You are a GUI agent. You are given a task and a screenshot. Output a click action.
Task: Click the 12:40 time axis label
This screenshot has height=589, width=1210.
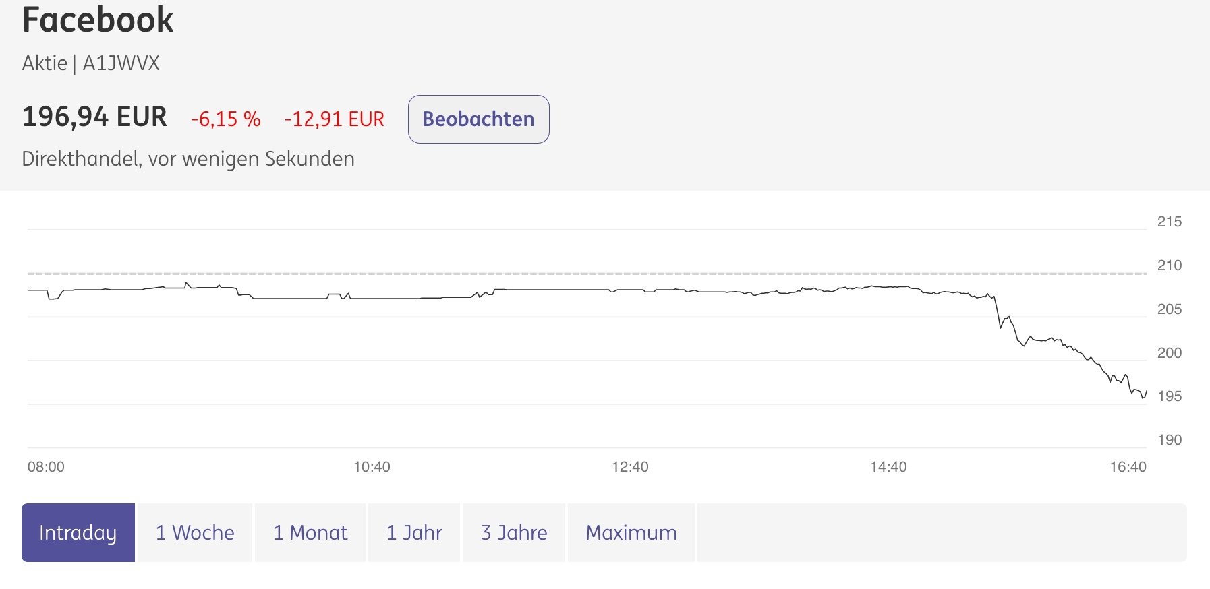click(630, 467)
